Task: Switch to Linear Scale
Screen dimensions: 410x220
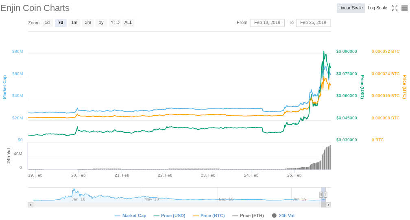Action: tap(351, 8)
